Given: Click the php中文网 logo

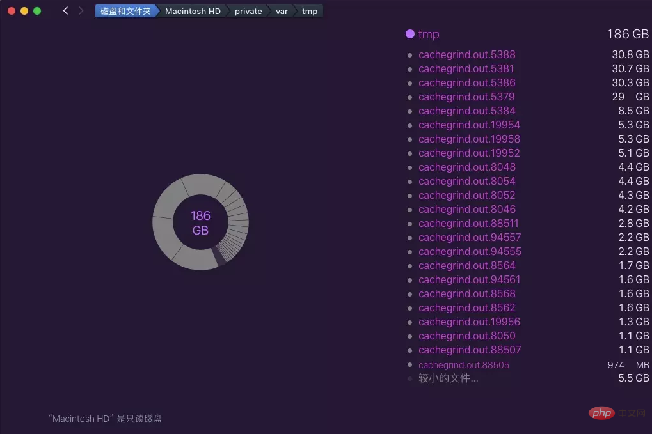Looking at the screenshot, I should 601,414.
